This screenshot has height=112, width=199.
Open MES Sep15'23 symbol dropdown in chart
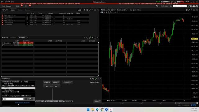tap(108, 10)
